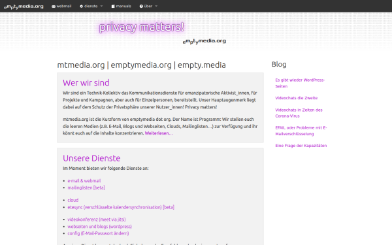Viewport: 392px width, 245px height.
Task: Open EFAIL oder Probleme mit E-Mailverschlüsselung post
Action: point(301,131)
